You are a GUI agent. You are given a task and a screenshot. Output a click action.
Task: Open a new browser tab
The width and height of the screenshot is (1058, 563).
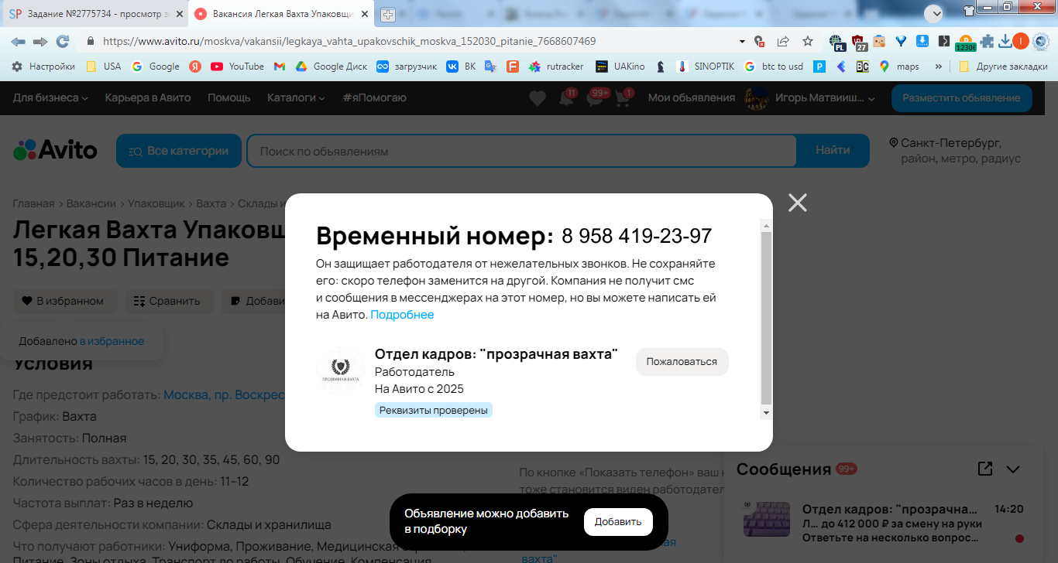point(387,14)
